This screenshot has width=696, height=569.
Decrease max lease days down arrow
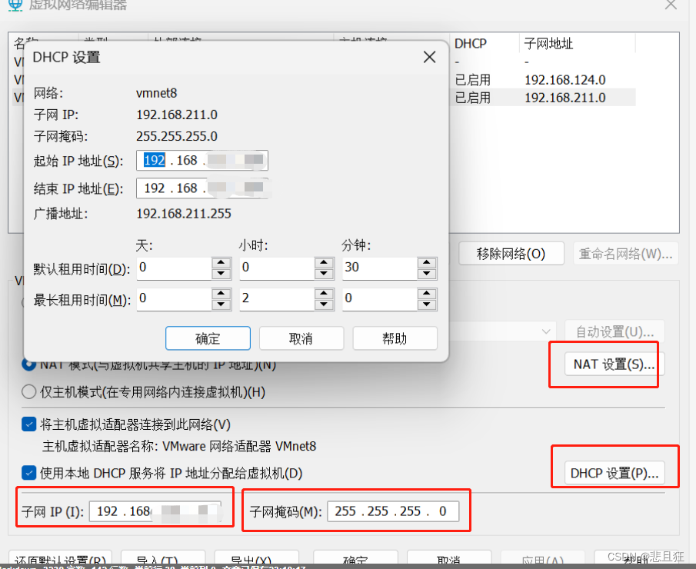pyautogui.click(x=221, y=304)
